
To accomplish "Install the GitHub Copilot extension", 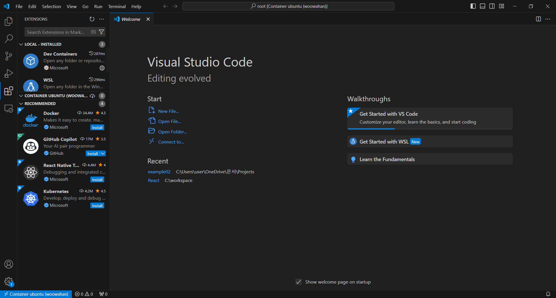I will pos(93,154).
